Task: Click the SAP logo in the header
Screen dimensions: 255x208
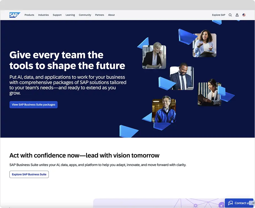Action: click(x=14, y=15)
